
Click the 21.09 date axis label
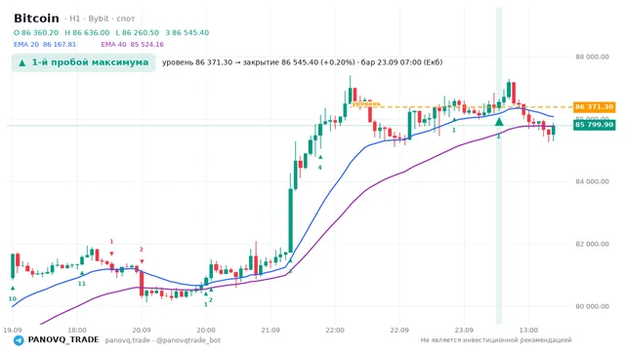click(x=271, y=331)
